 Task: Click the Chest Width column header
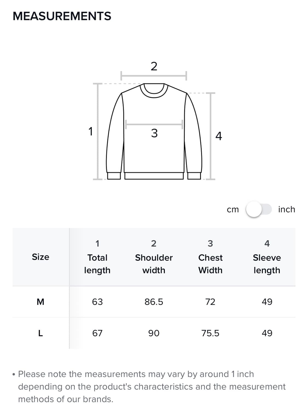[210, 257]
